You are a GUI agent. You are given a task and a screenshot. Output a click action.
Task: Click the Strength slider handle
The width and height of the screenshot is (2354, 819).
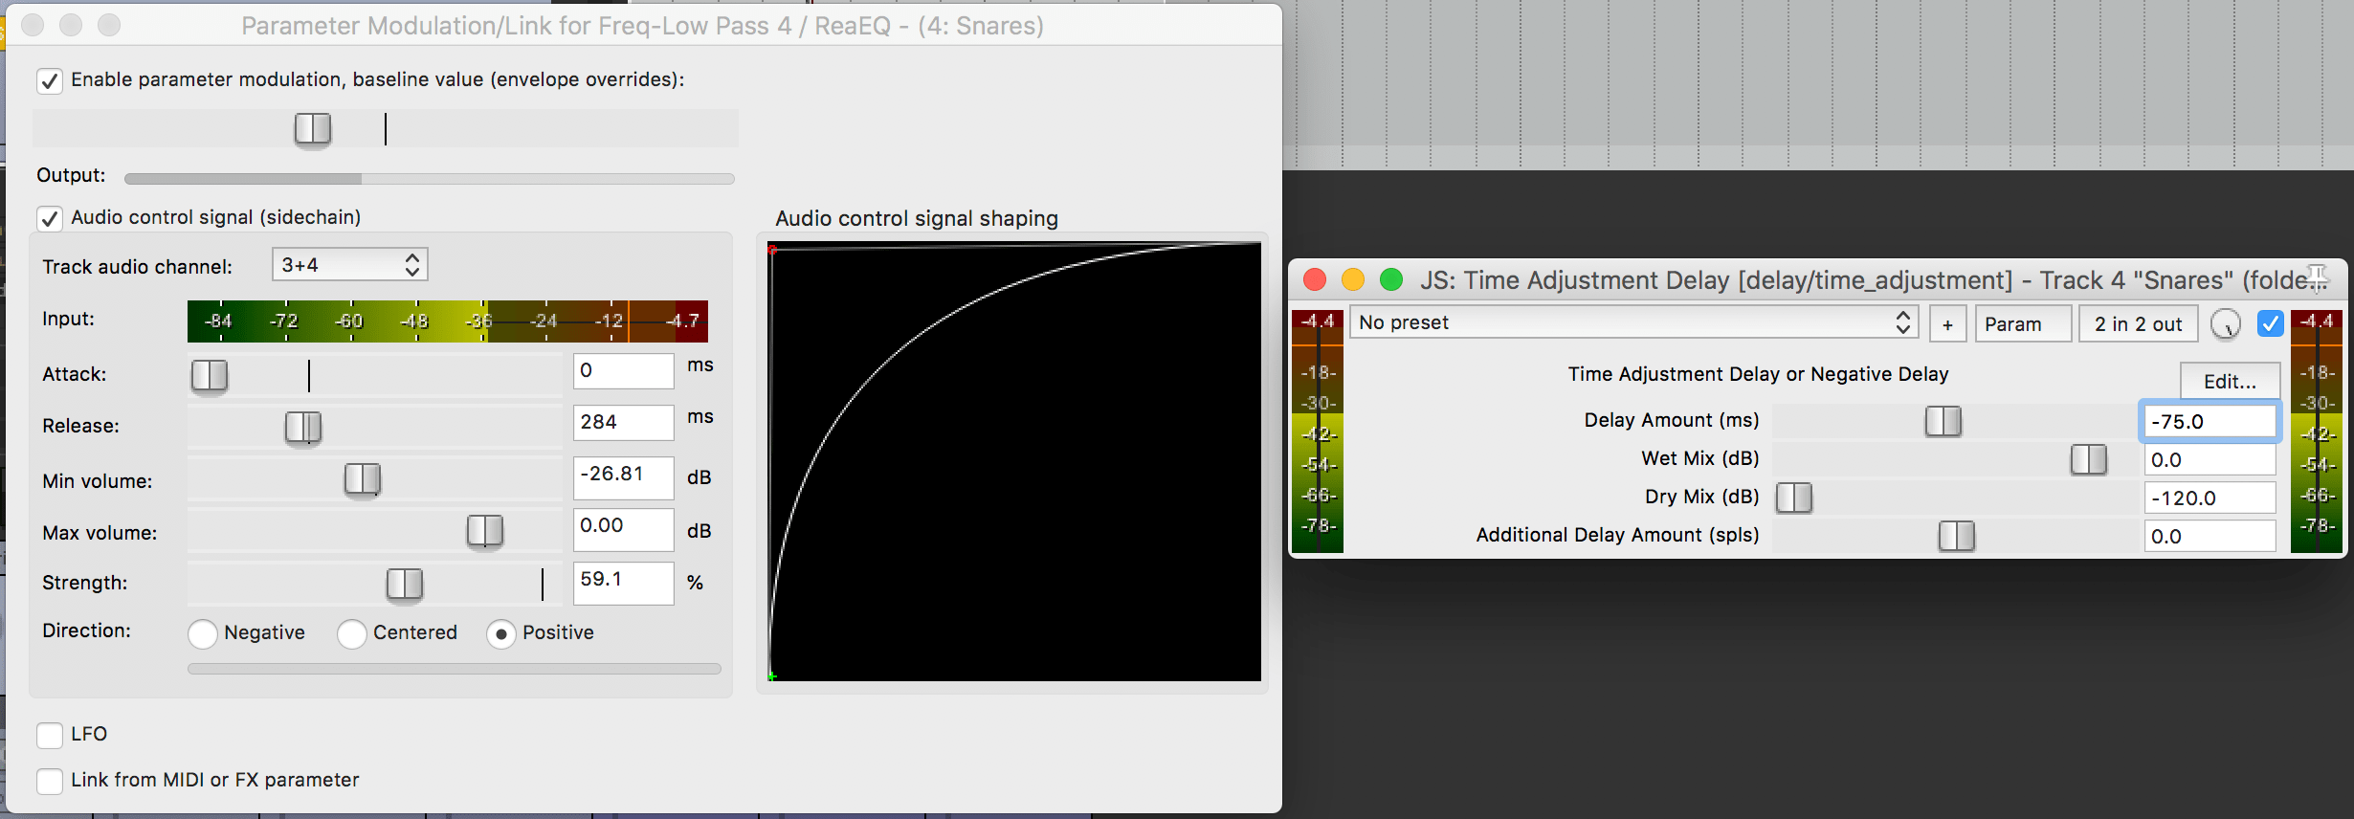(405, 583)
